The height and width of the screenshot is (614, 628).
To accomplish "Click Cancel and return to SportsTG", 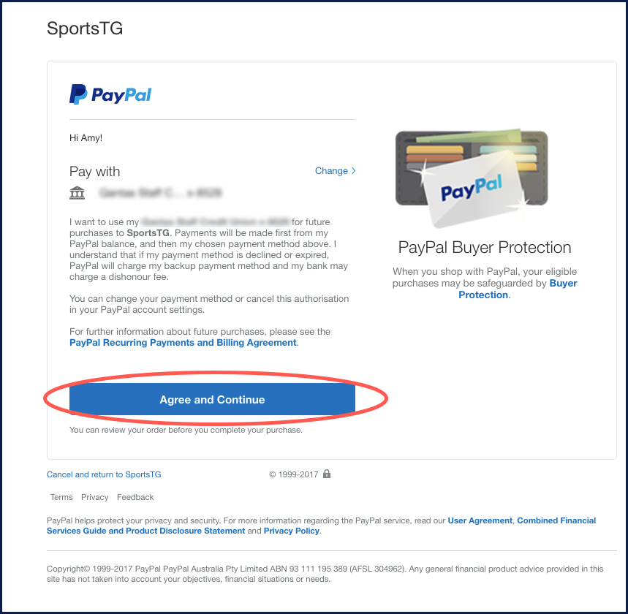I will coord(104,474).
